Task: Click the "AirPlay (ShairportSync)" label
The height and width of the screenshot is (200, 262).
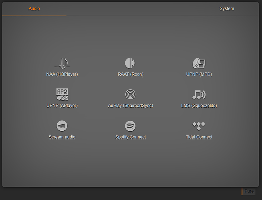Action: pyautogui.click(x=131, y=106)
